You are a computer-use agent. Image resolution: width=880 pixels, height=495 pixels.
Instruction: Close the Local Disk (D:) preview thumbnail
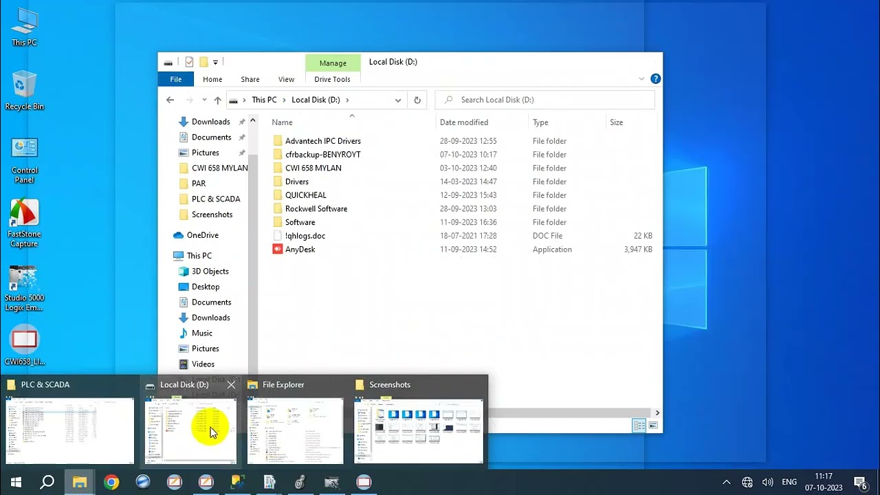point(231,385)
